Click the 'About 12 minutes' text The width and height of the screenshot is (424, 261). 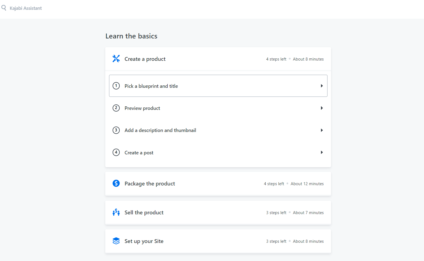307,184
